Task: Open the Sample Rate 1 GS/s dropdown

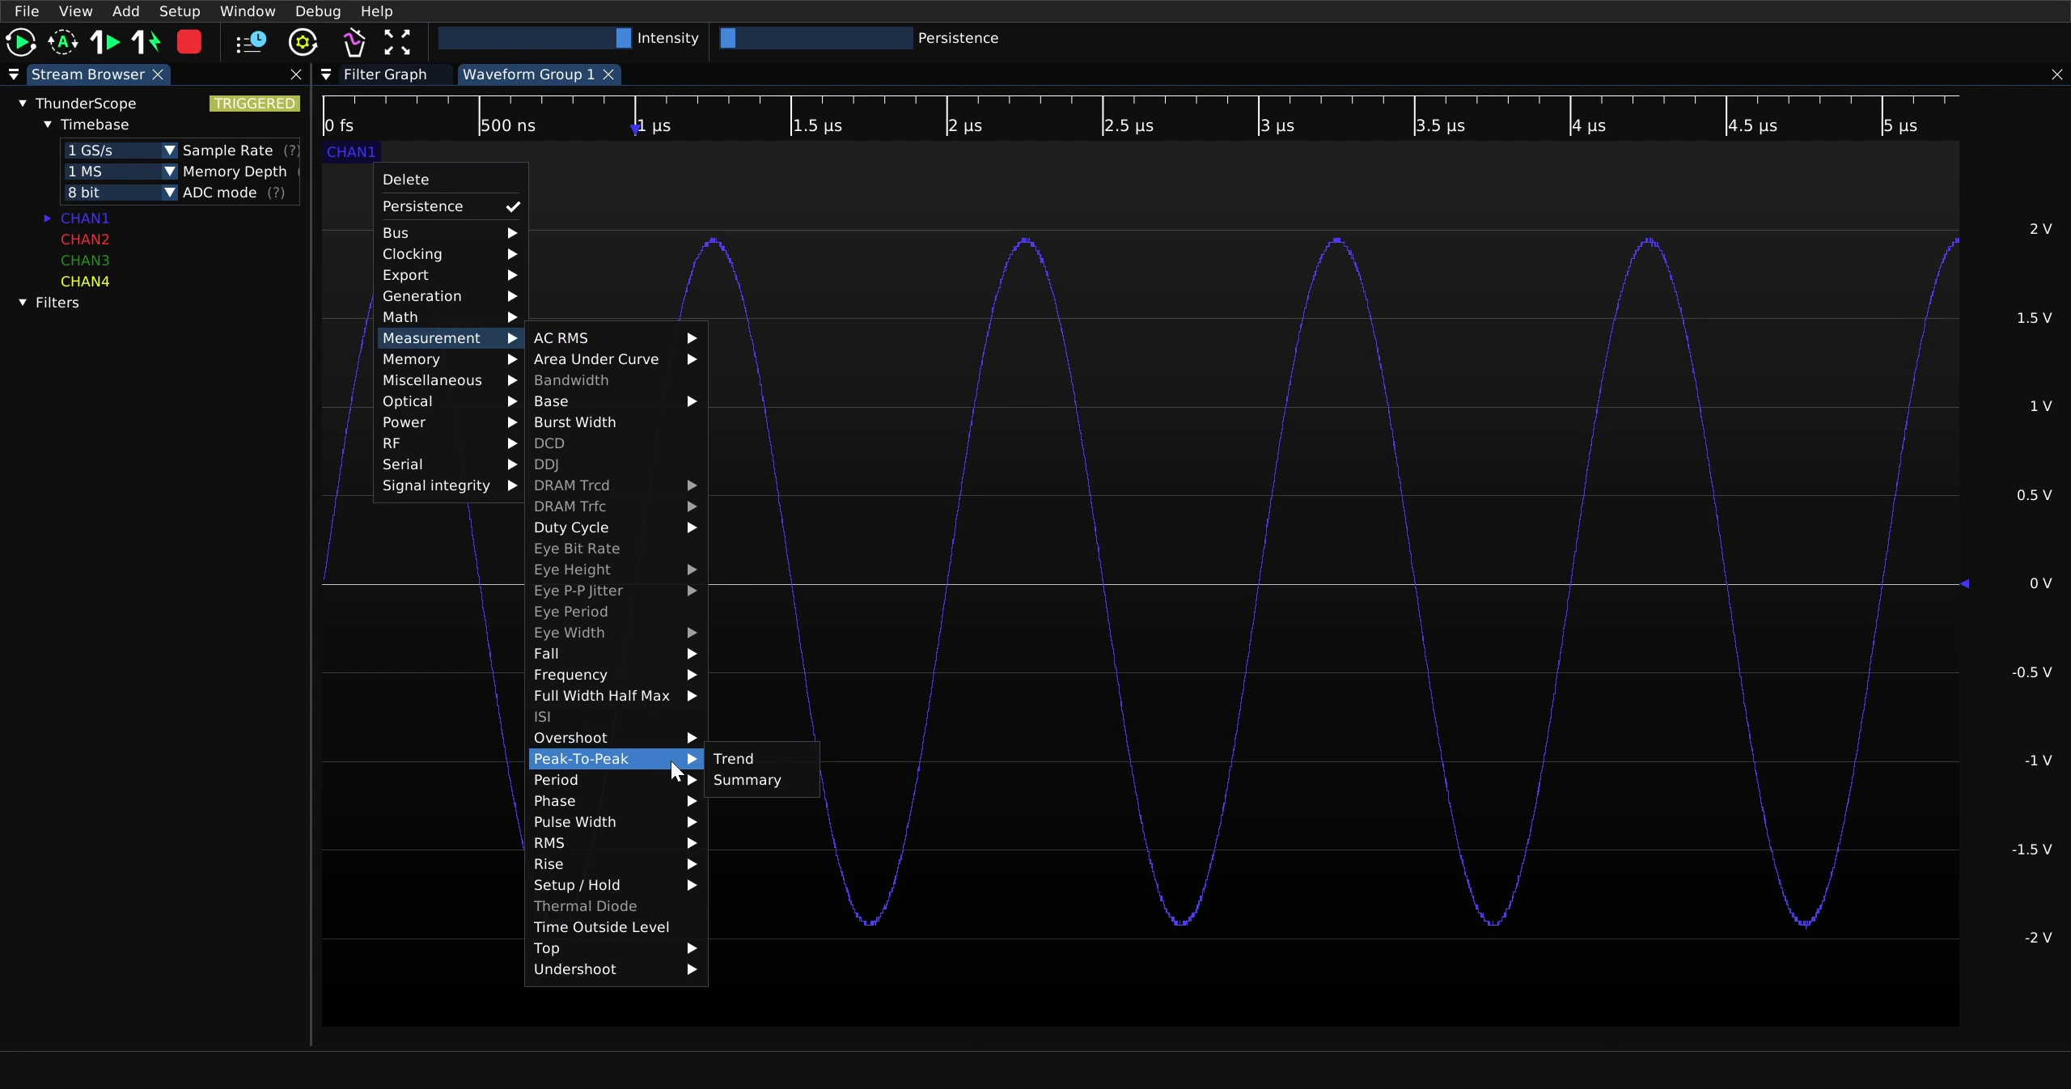Action: (121, 150)
